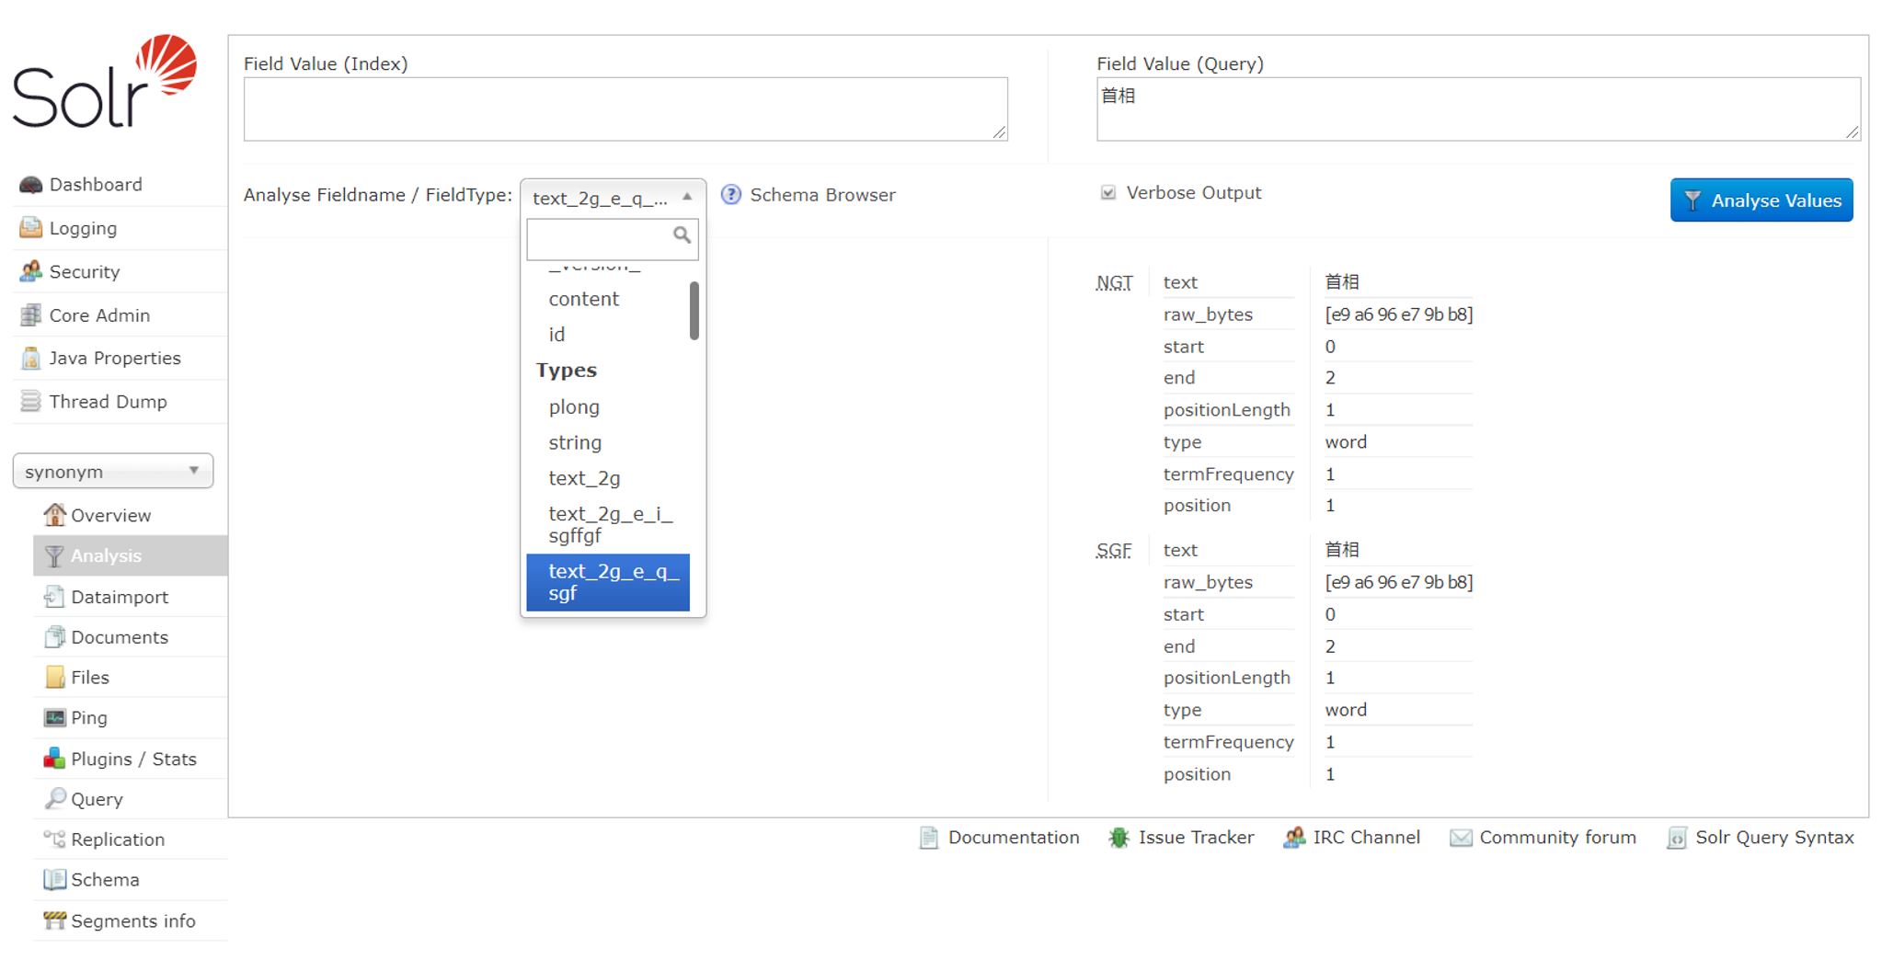
Task: Open the Issue Tracker link
Action: pos(1196,838)
